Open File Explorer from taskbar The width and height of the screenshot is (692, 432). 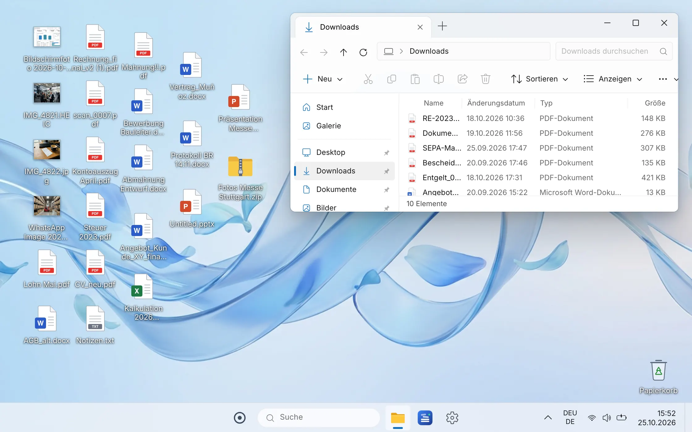click(x=398, y=418)
